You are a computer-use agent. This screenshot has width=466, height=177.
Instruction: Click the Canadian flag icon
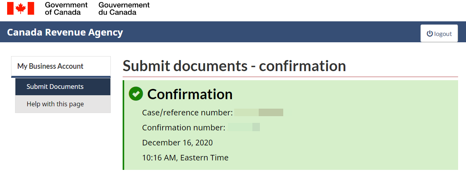coord(21,8)
